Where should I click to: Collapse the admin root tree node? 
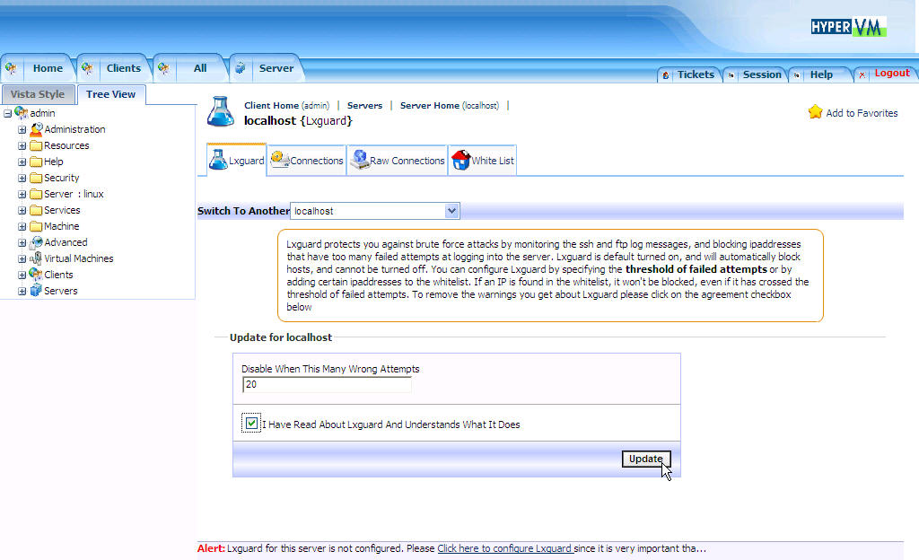click(7, 113)
